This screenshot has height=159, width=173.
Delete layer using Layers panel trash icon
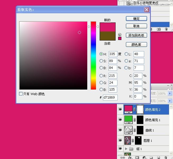pyautogui.click(x=166, y=158)
